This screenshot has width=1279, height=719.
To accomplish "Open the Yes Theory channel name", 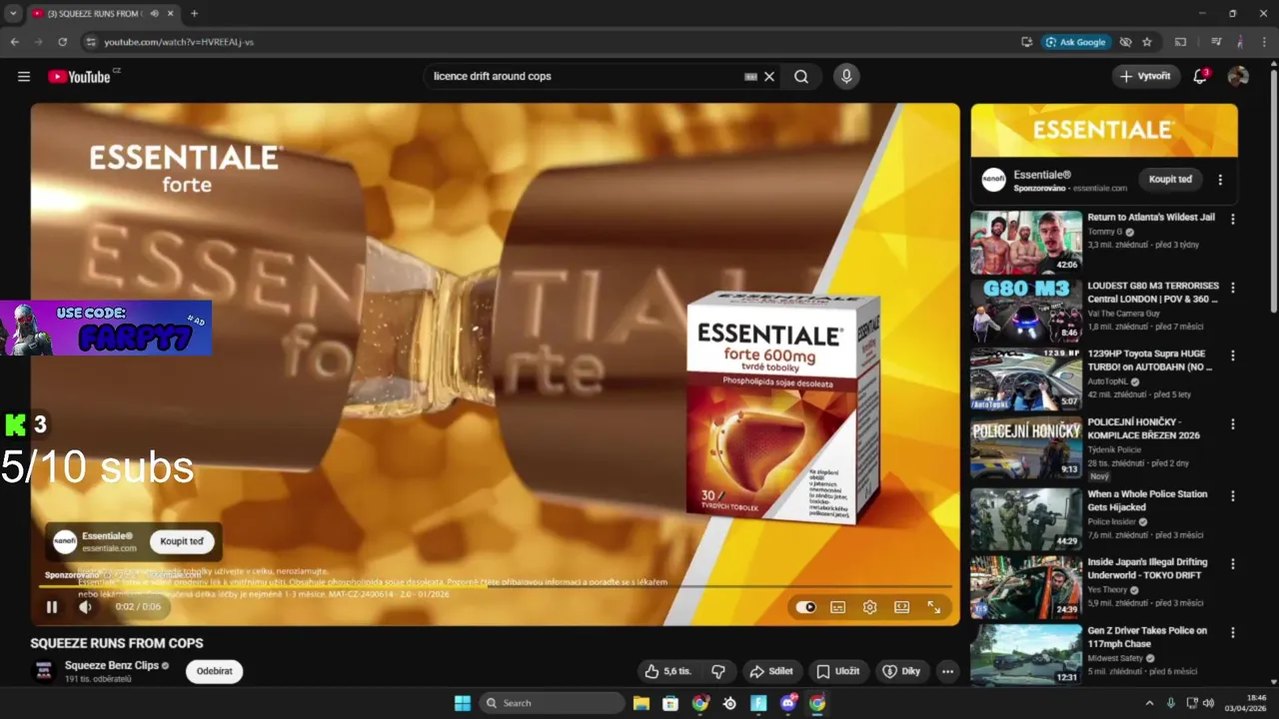I will (x=1107, y=590).
